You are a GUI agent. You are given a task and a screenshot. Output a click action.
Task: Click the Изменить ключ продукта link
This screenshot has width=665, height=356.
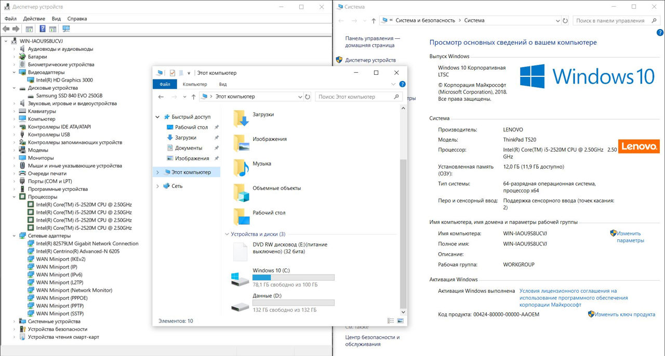tap(624, 314)
